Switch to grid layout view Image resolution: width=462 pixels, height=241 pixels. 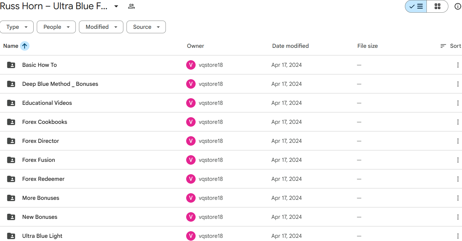tap(437, 6)
